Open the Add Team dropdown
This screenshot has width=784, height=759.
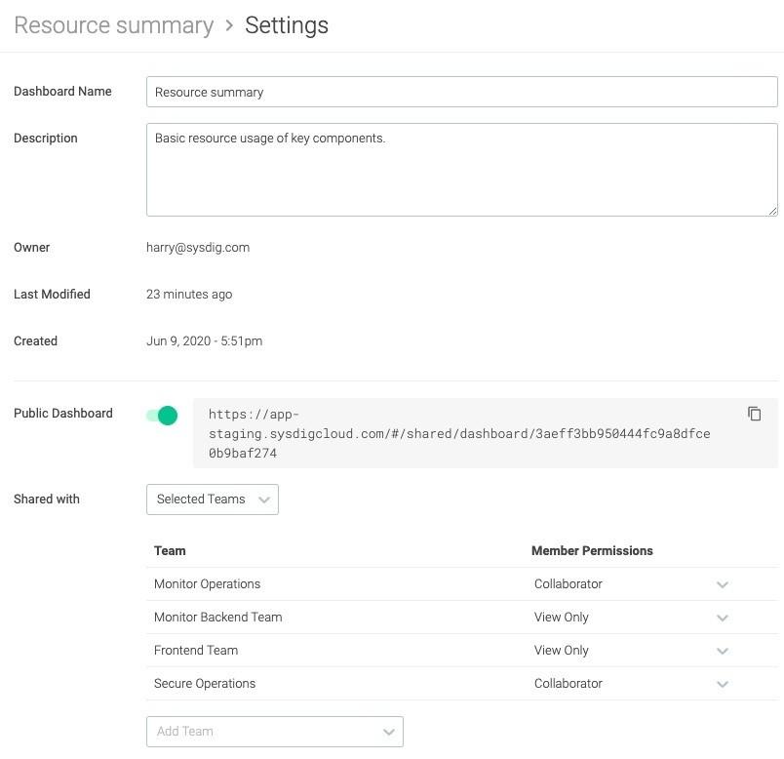point(275,732)
